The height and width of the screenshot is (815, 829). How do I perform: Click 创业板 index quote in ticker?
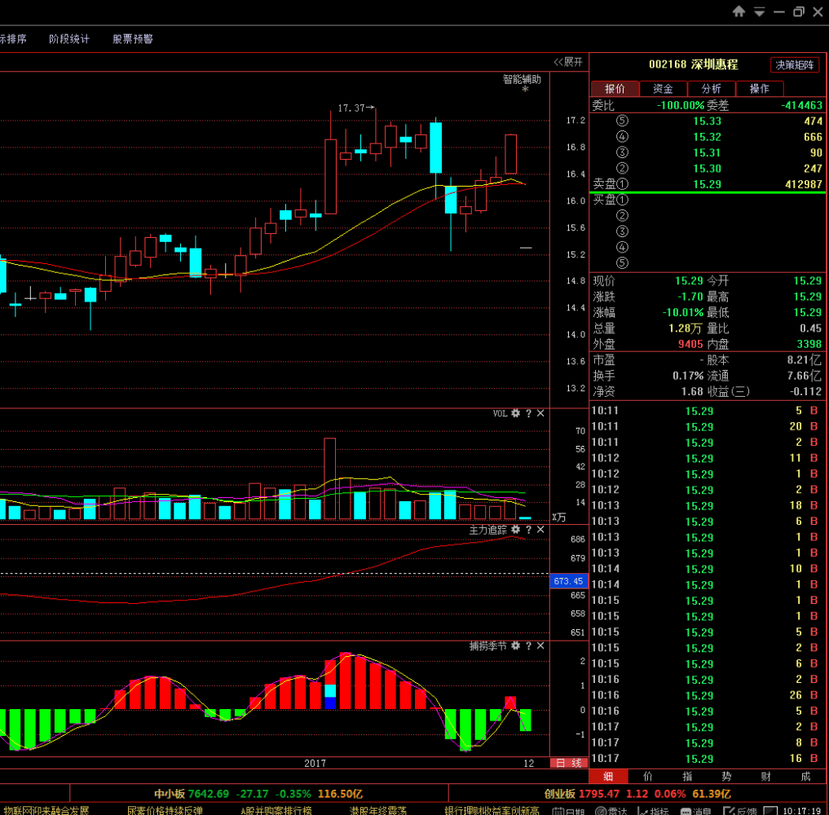coord(637,794)
